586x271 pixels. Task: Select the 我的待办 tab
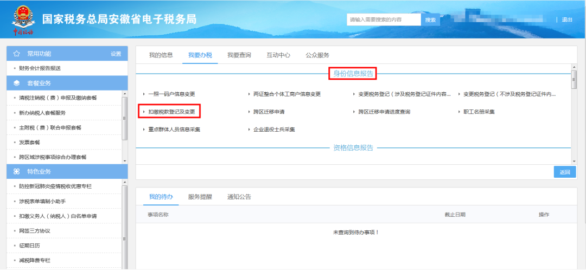pos(161,197)
